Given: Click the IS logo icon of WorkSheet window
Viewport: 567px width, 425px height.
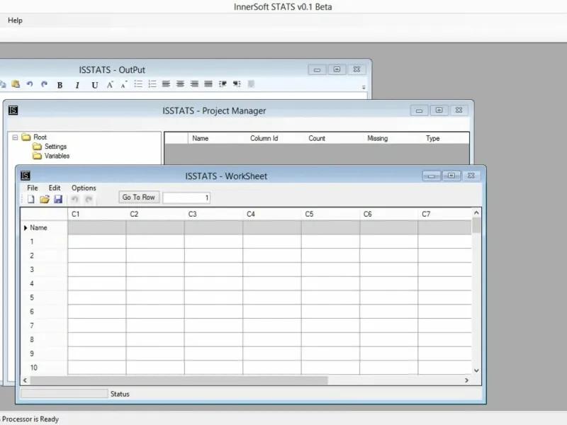Looking at the screenshot, I should (26, 176).
